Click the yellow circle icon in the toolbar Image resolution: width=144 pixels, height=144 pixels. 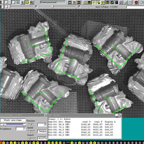pyautogui.click(x=27, y=2)
